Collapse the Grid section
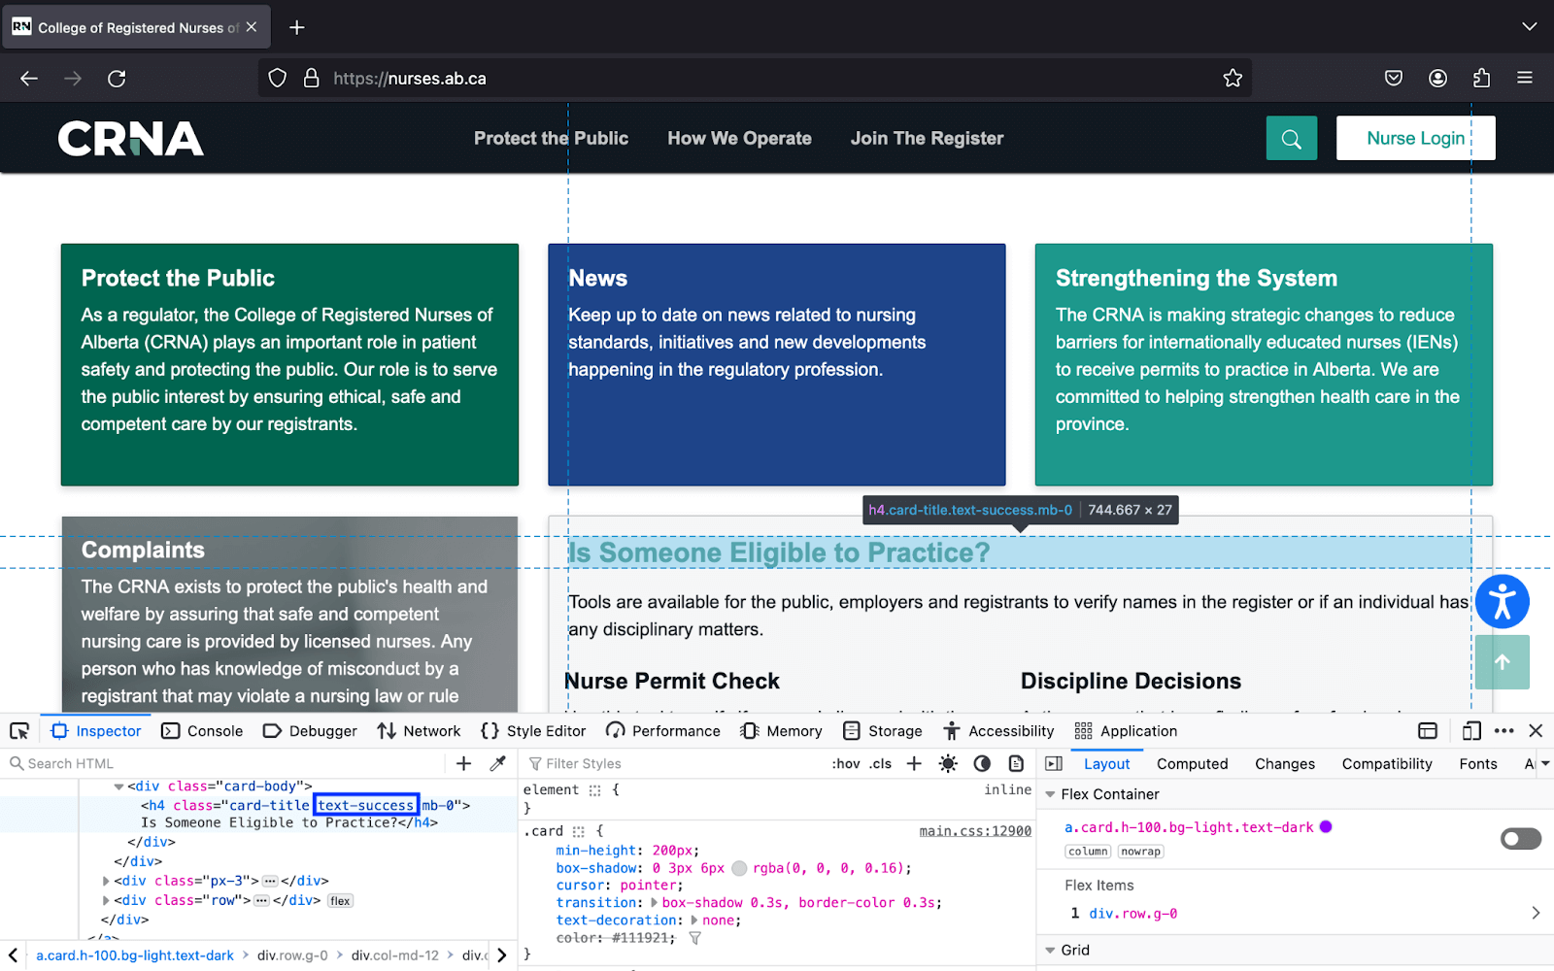 click(x=1050, y=951)
